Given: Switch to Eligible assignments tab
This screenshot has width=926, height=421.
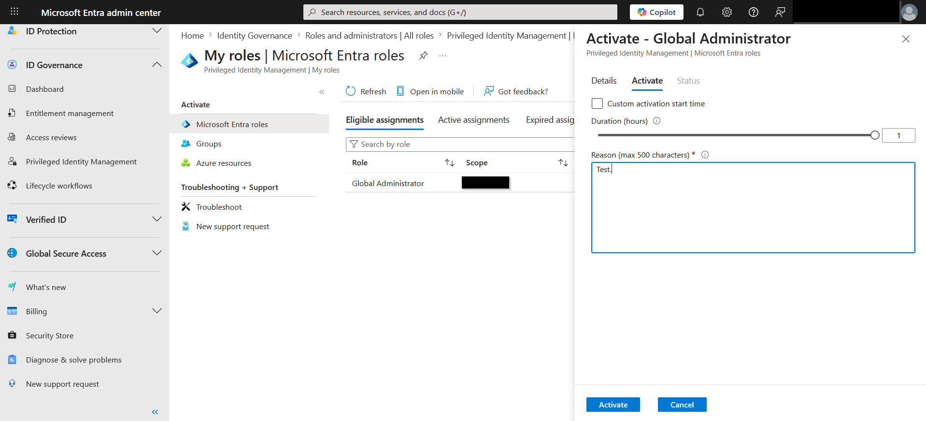Looking at the screenshot, I should point(385,120).
